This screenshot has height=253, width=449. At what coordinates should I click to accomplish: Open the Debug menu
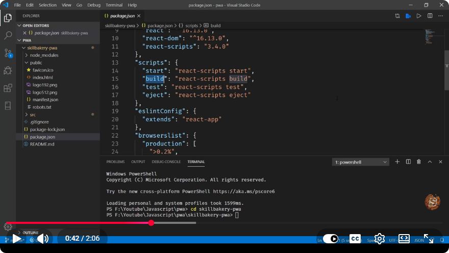point(94,5)
